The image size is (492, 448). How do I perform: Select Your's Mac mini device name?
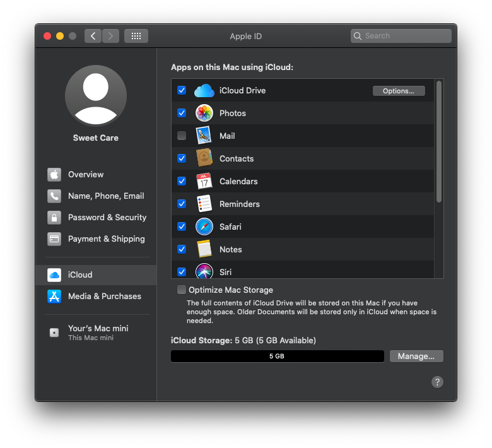98,328
